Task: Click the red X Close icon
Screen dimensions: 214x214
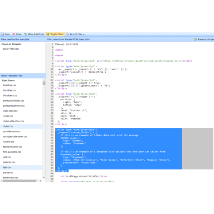Action: point(14,34)
